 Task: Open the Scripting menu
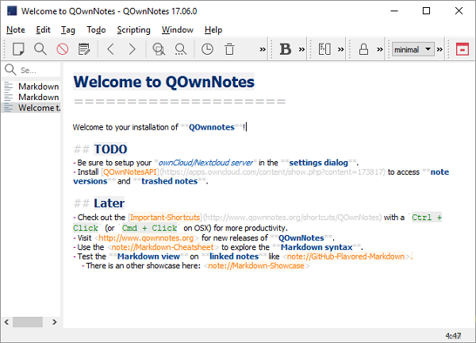pos(133,29)
